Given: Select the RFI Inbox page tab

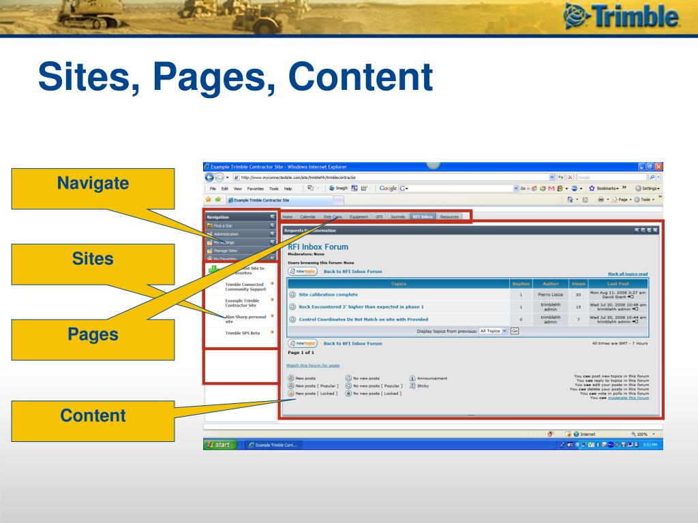Looking at the screenshot, I should [423, 217].
